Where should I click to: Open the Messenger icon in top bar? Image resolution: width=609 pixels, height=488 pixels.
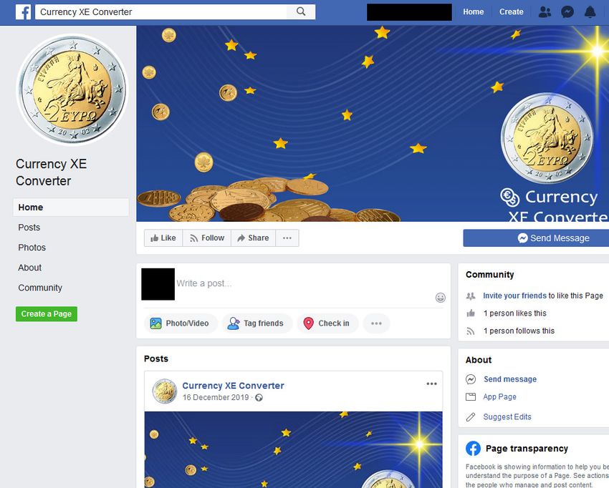567,12
